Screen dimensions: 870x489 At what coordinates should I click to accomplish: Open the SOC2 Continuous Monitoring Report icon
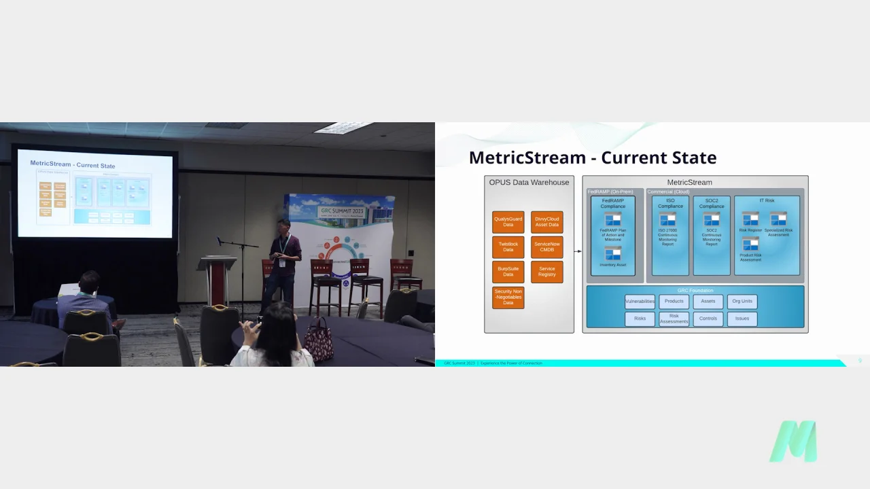(712, 219)
